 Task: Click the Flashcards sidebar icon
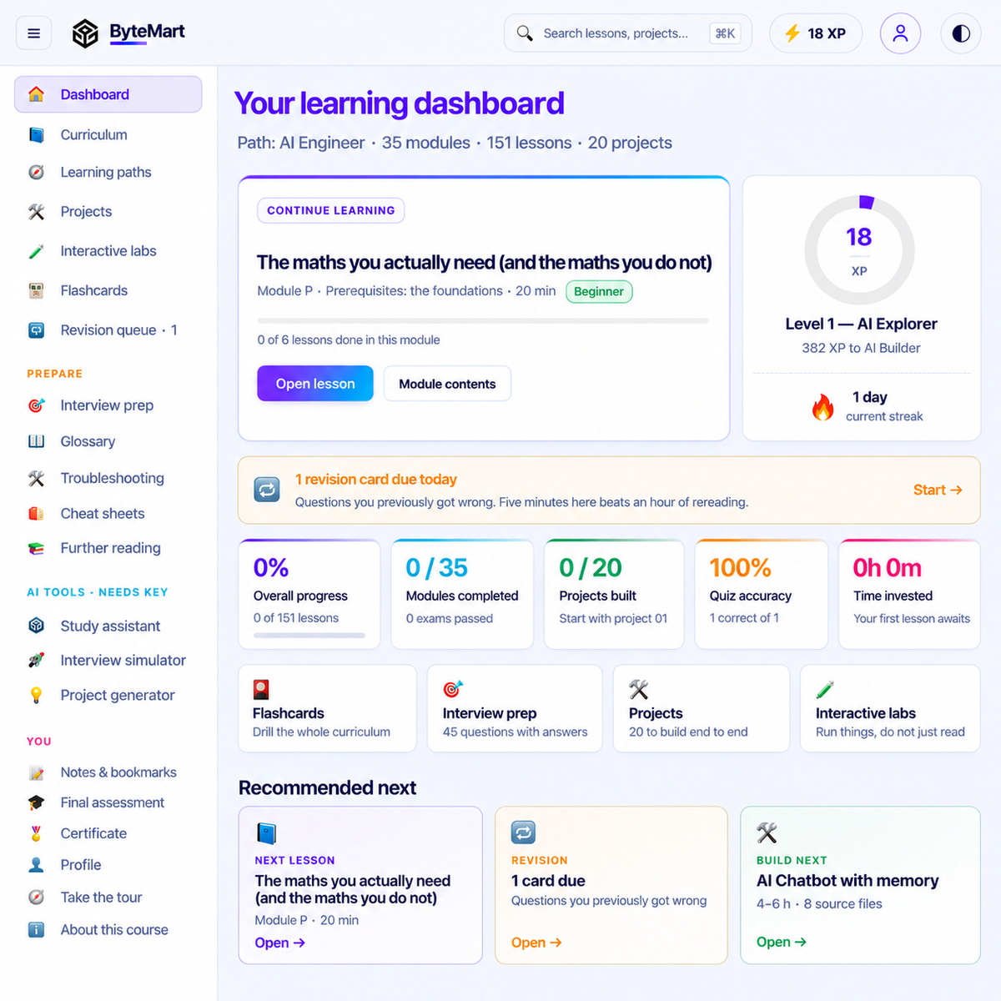click(36, 290)
